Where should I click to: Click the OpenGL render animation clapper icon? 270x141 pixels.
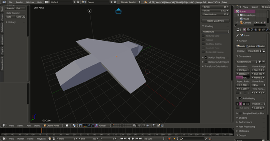(162, 125)
